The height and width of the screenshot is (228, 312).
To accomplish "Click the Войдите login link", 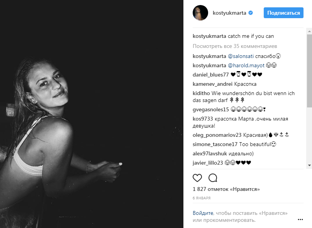I will tap(203, 213).
